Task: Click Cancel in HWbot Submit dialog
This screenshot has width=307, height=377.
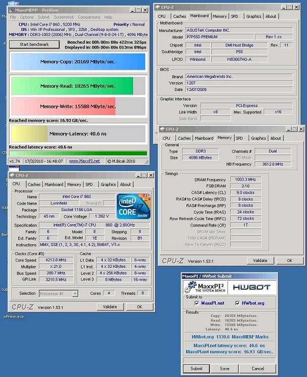Action: pos(258,368)
